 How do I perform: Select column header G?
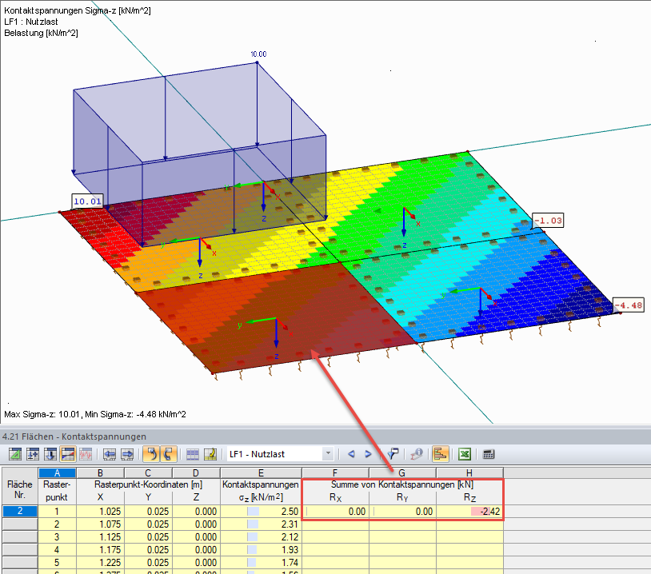point(402,472)
